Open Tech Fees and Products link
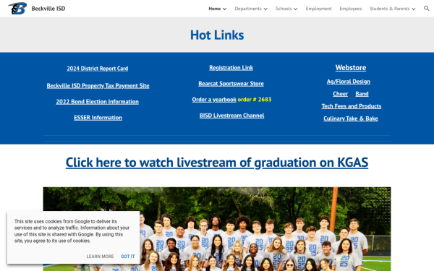434x271 pixels. (352, 106)
